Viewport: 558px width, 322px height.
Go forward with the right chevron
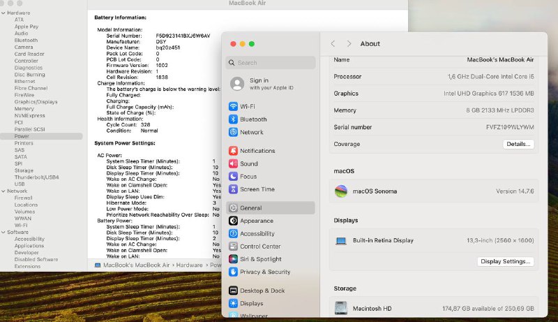[349, 43]
